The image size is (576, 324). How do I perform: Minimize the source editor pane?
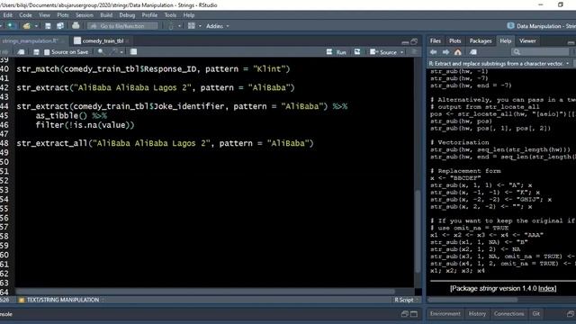pyautogui.click(x=405, y=41)
